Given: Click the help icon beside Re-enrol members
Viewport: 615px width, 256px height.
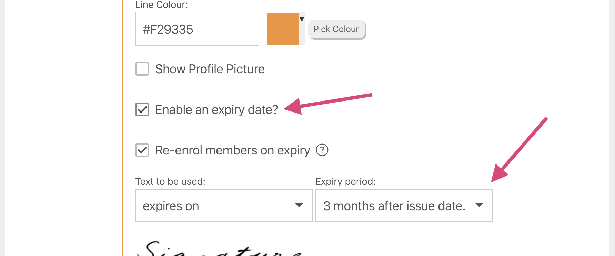Looking at the screenshot, I should (x=322, y=150).
